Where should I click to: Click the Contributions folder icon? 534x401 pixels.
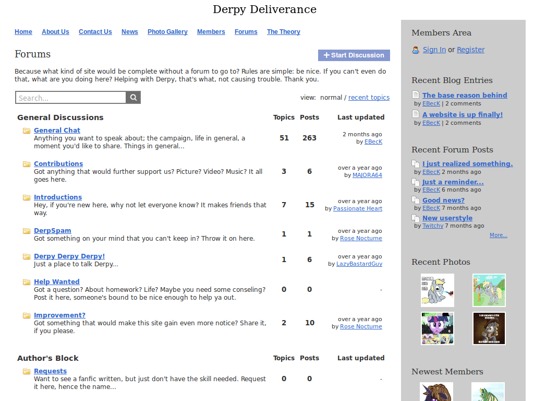pyautogui.click(x=27, y=164)
